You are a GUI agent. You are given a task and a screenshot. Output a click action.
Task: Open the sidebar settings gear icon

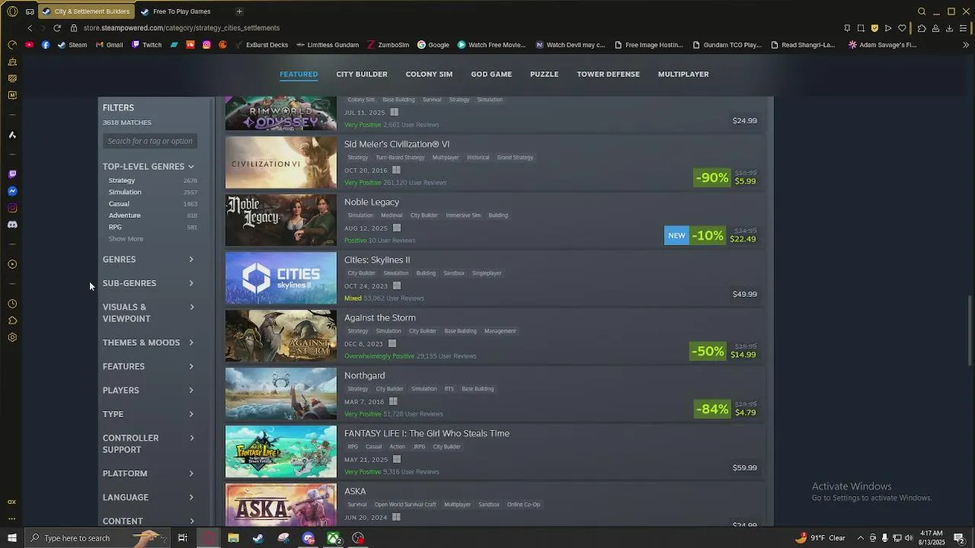coord(12,337)
